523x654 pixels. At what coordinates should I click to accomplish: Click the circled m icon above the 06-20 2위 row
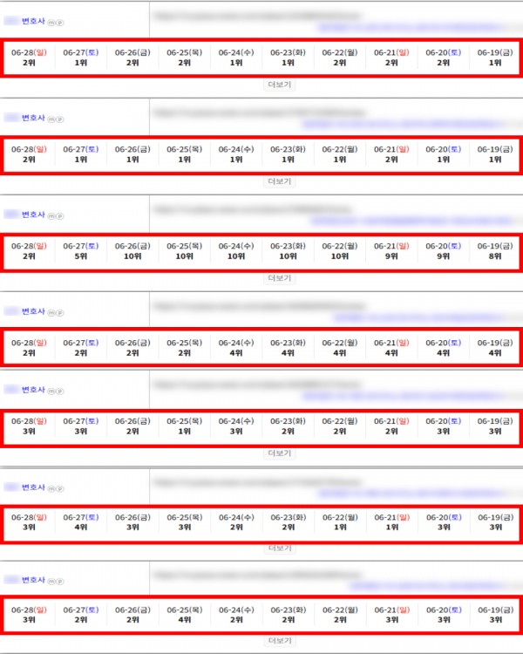click(x=51, y=23)
